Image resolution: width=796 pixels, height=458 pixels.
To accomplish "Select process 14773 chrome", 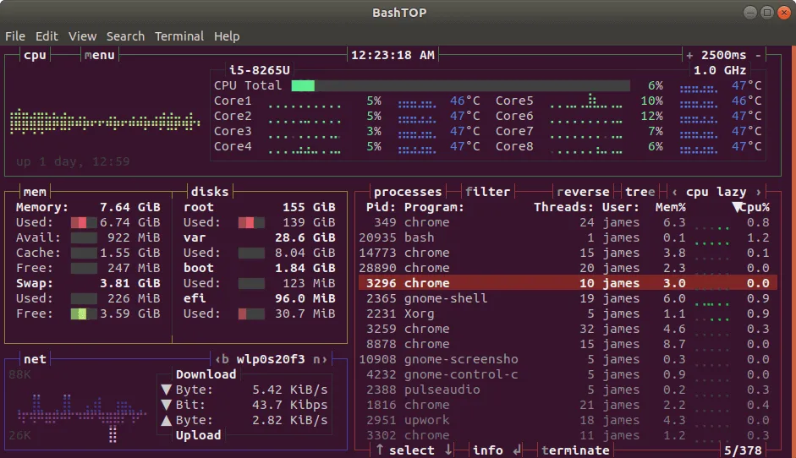I will coord(568,253).
